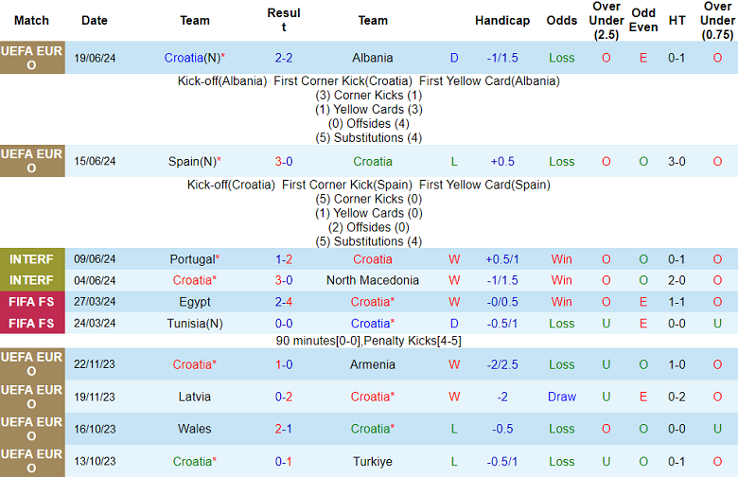Click the 2-4 score of Egypt match
This screenshot has width=738, height=477.
click(x=284, y=302)
